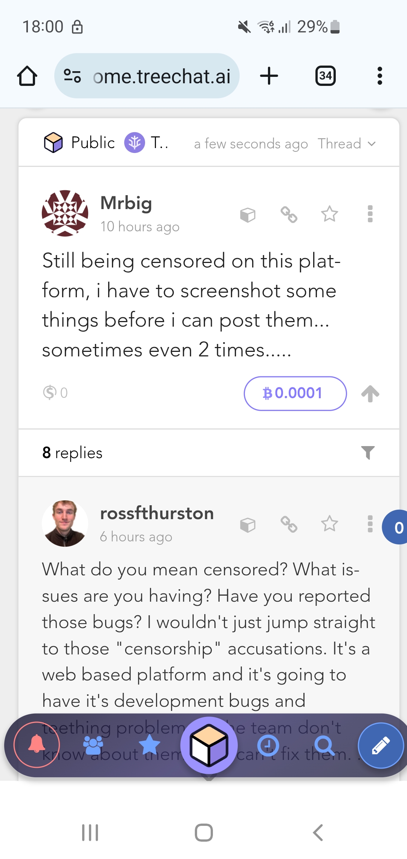Expand the Thread dropdown
407x859 pixels.
pos(347,144)
